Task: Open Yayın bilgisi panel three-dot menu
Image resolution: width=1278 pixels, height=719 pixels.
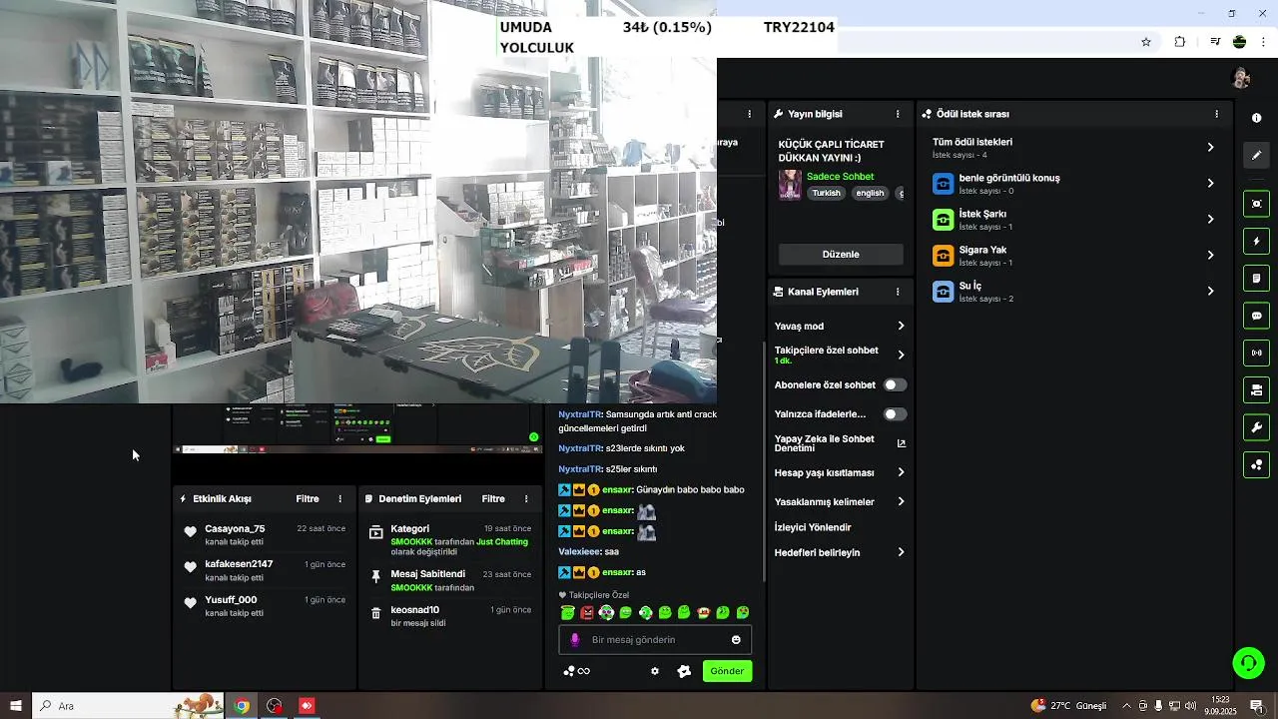Action: pos(898,114)
